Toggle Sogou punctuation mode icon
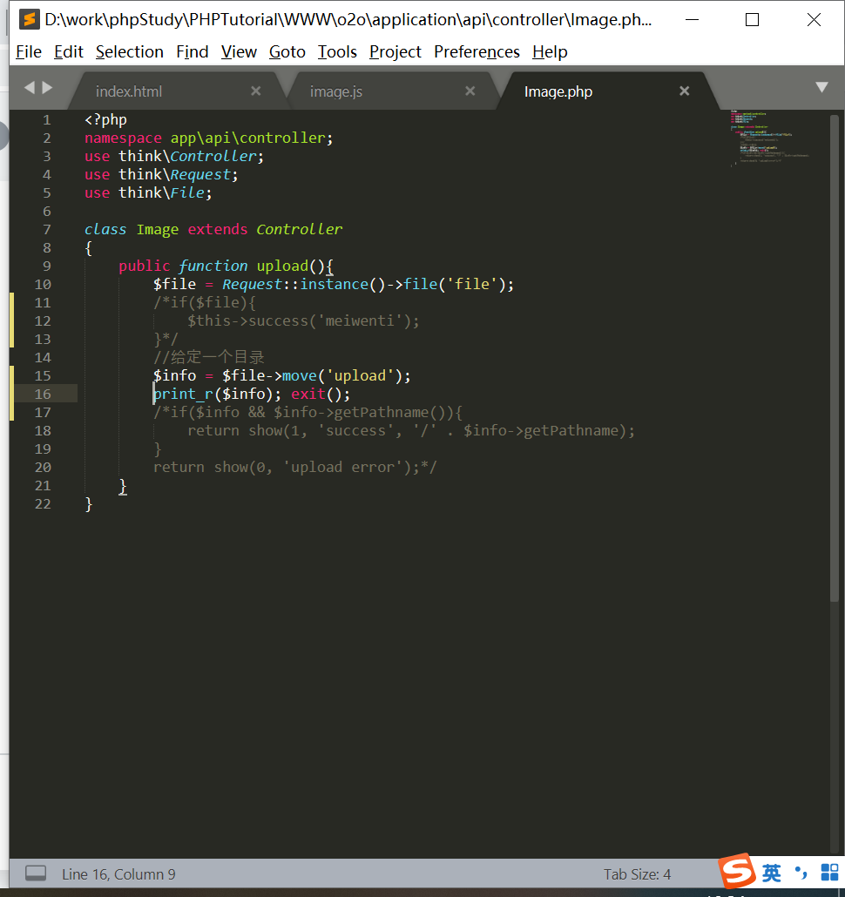The height and width of the screenshot is (897, 845). coord(801,873)
